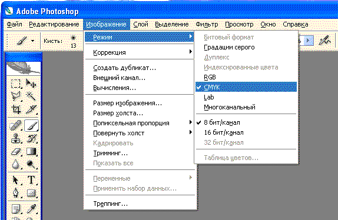Open the Окно menu
Image resolution: width=338 pixels, height=220 pixels.
268,24
